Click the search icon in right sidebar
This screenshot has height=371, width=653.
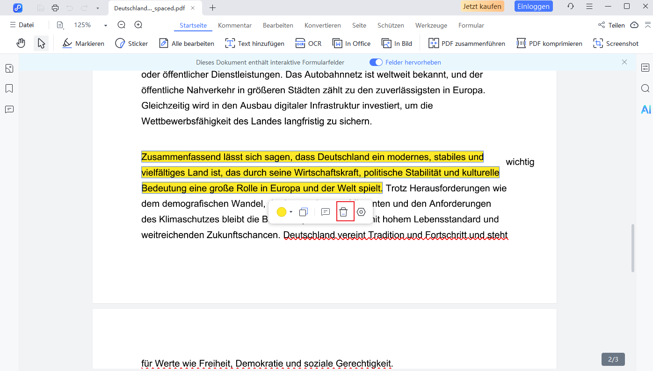[646, 88]
